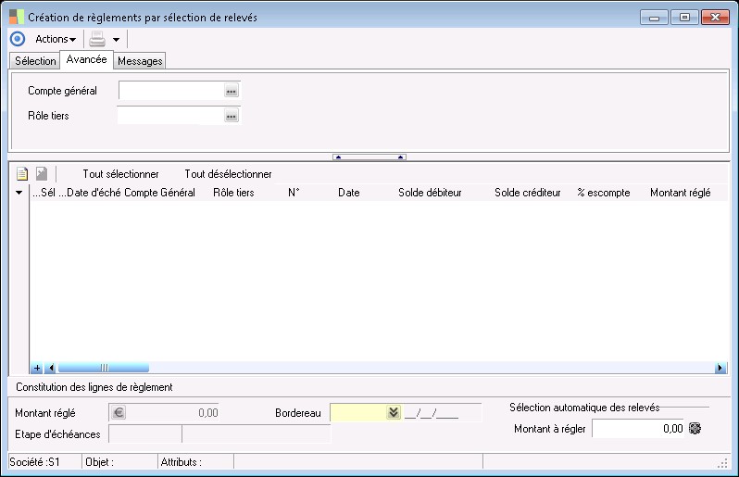Screen dimensions: 739x477
Task: Maximize the Création de règlements window
Action: tap(684, 18)
